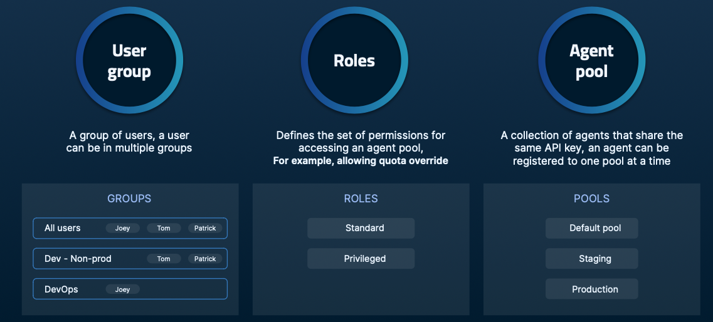Click Patrick chip in All users row
The width and height of the screenshot is (713, 322).
pos(205,228)
